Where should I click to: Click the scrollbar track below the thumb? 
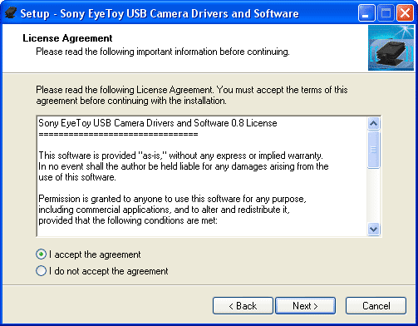point(373,195)
